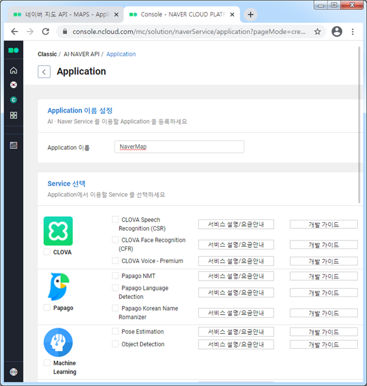
Task: Enable CLOVA Voice - Premium
Action: click(115, 261)
